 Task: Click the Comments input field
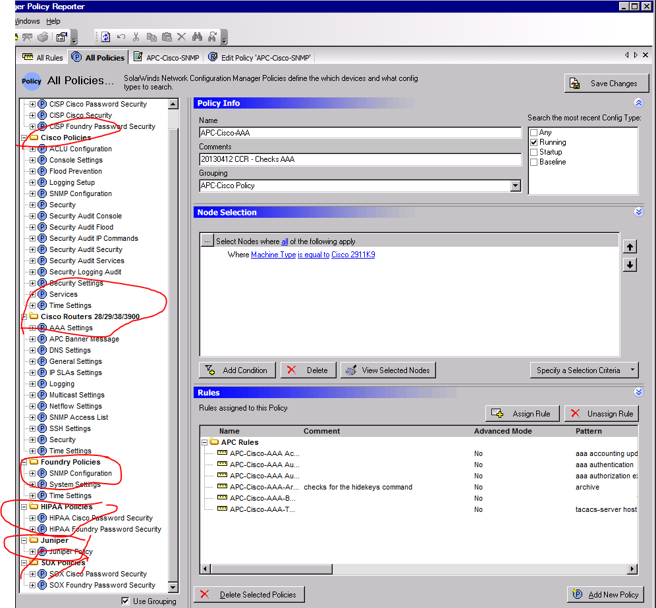pyautogui.click(x=360, y=159)
